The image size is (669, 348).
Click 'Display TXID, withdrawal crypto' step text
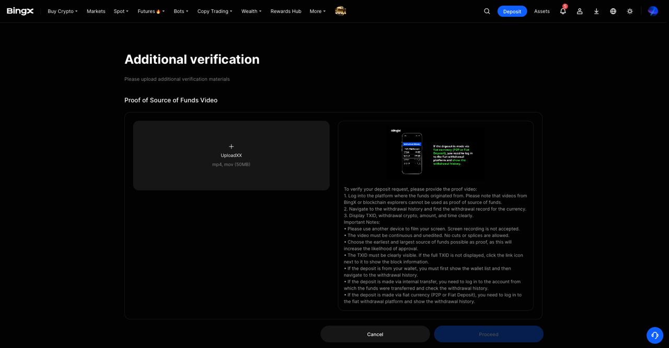pos(409,215)
